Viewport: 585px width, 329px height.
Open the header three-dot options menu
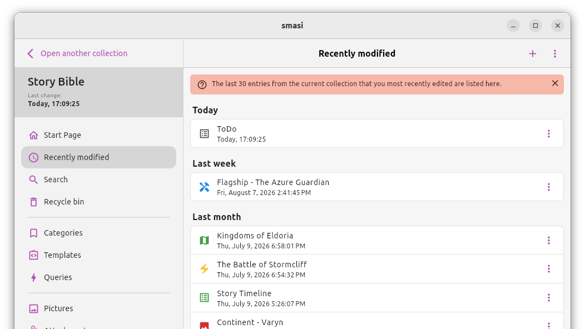pos(555,54)
